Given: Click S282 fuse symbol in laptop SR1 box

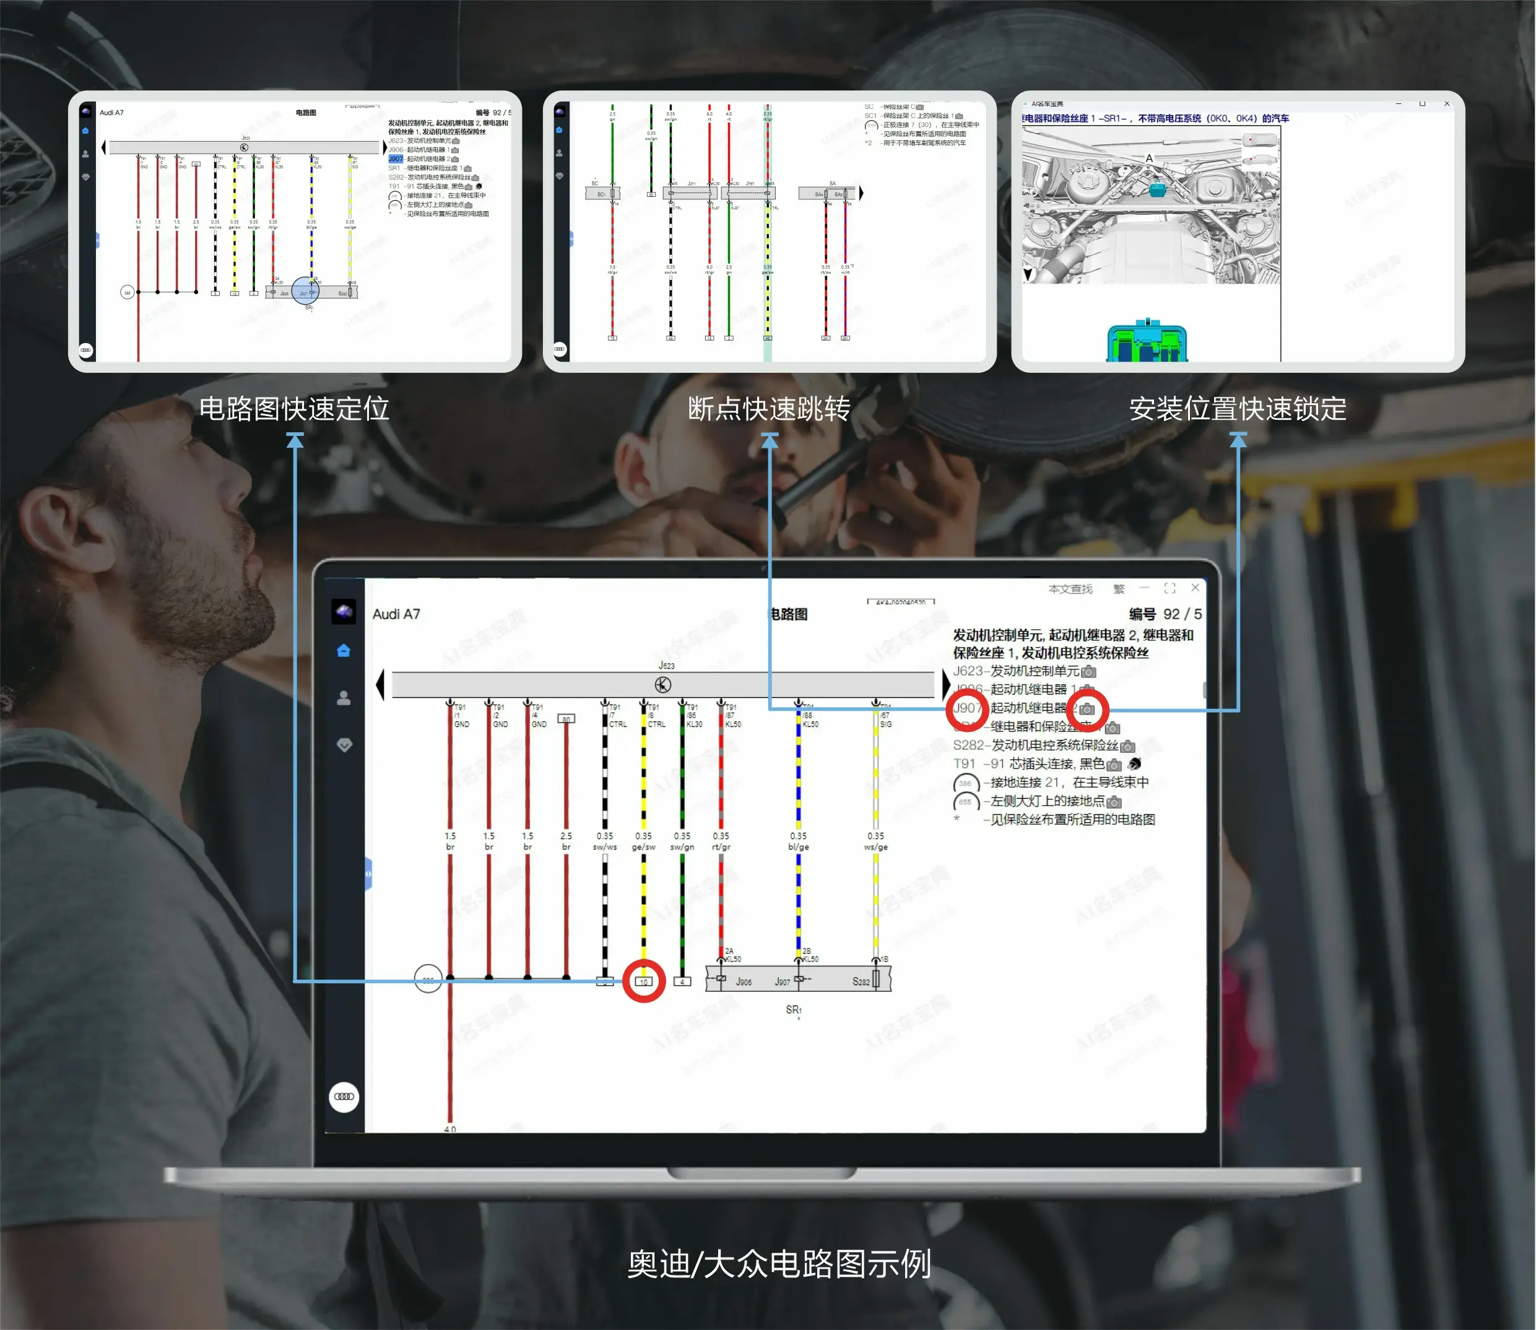Looking at the screenshot, I should 876,980.
